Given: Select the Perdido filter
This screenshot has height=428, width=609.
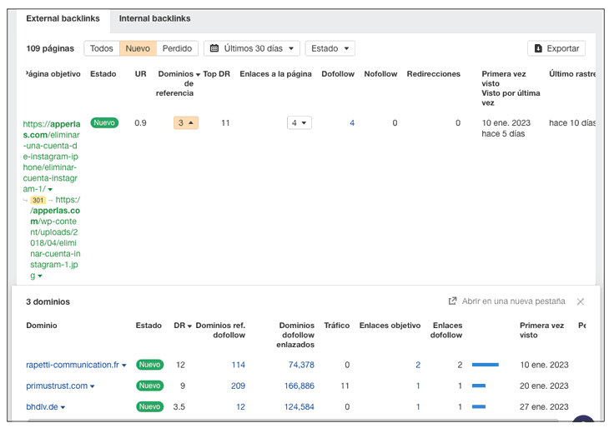Looking at the screenshot, I should (x=177, y=48).
